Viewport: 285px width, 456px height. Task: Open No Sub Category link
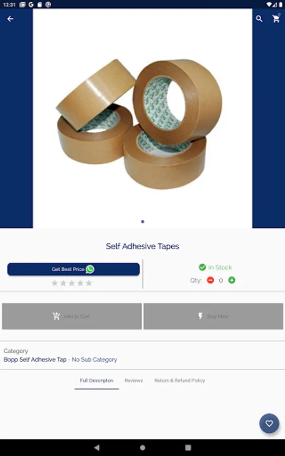tap(95, 360)
